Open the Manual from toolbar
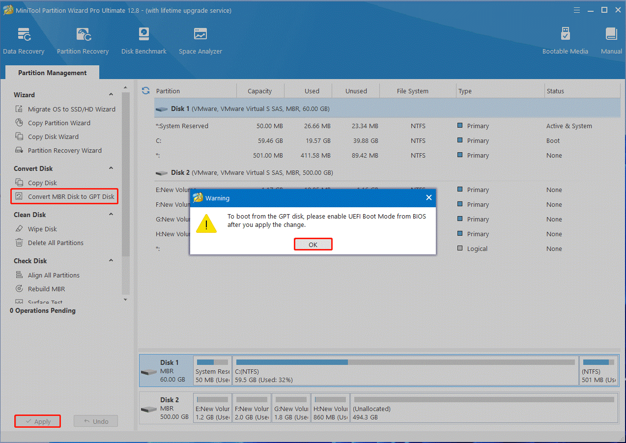626x443 pixels. pyautogui.click(x=611, y=41)
